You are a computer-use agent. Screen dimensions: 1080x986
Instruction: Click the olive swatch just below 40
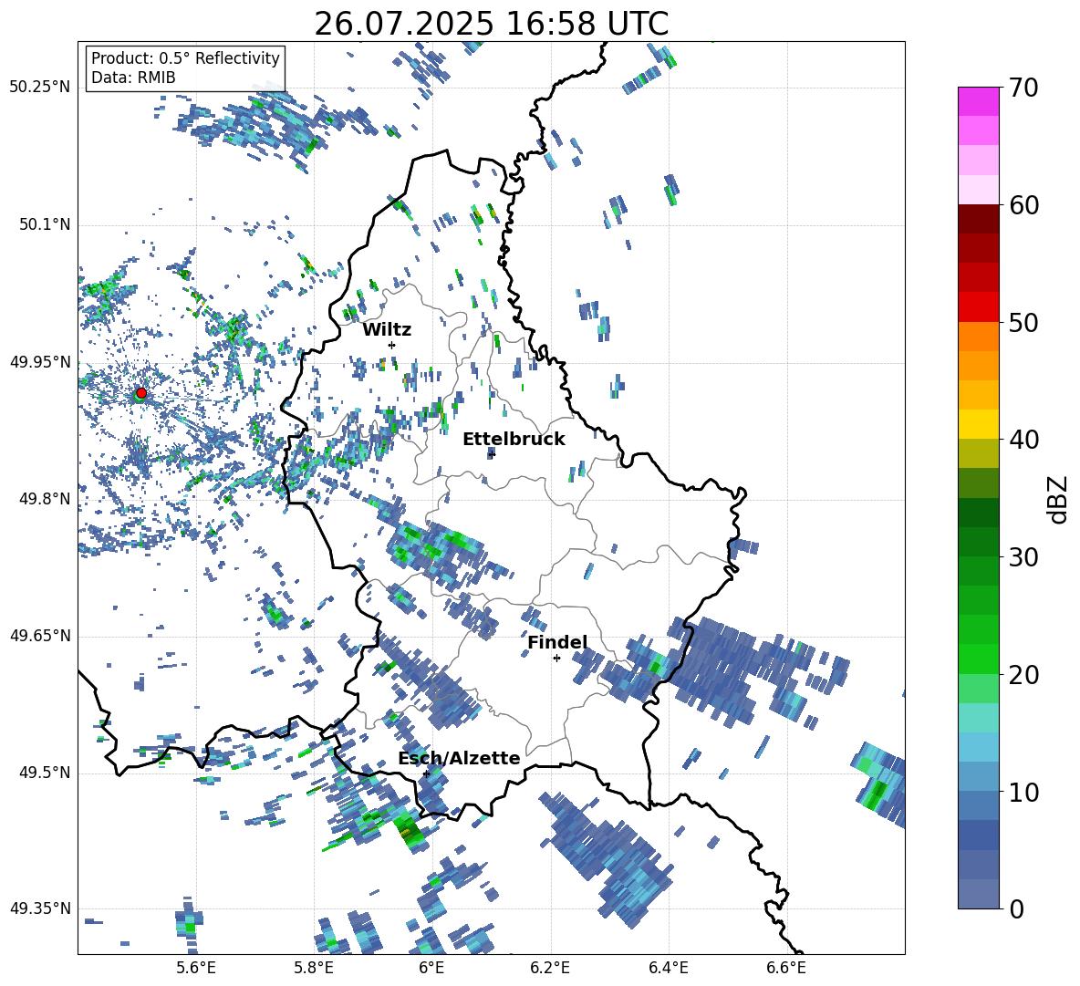[978, 453]
